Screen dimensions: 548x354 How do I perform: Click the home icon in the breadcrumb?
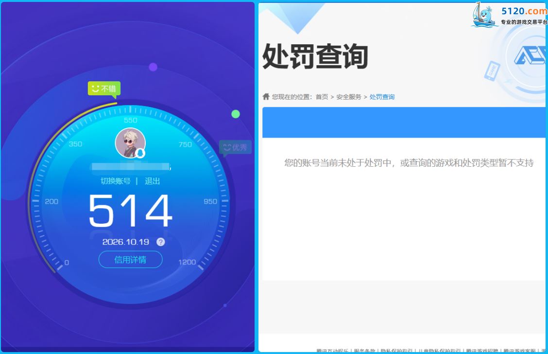[266, 97]
